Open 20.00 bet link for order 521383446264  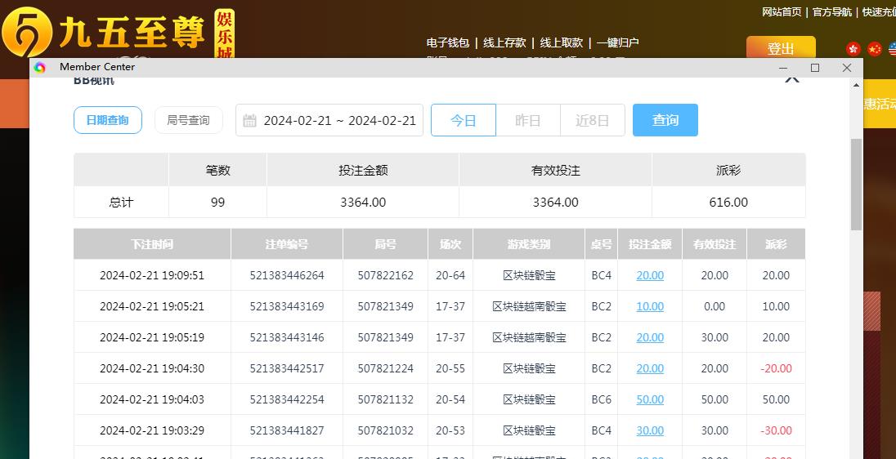pyautogui.click(x=649, y=275)
